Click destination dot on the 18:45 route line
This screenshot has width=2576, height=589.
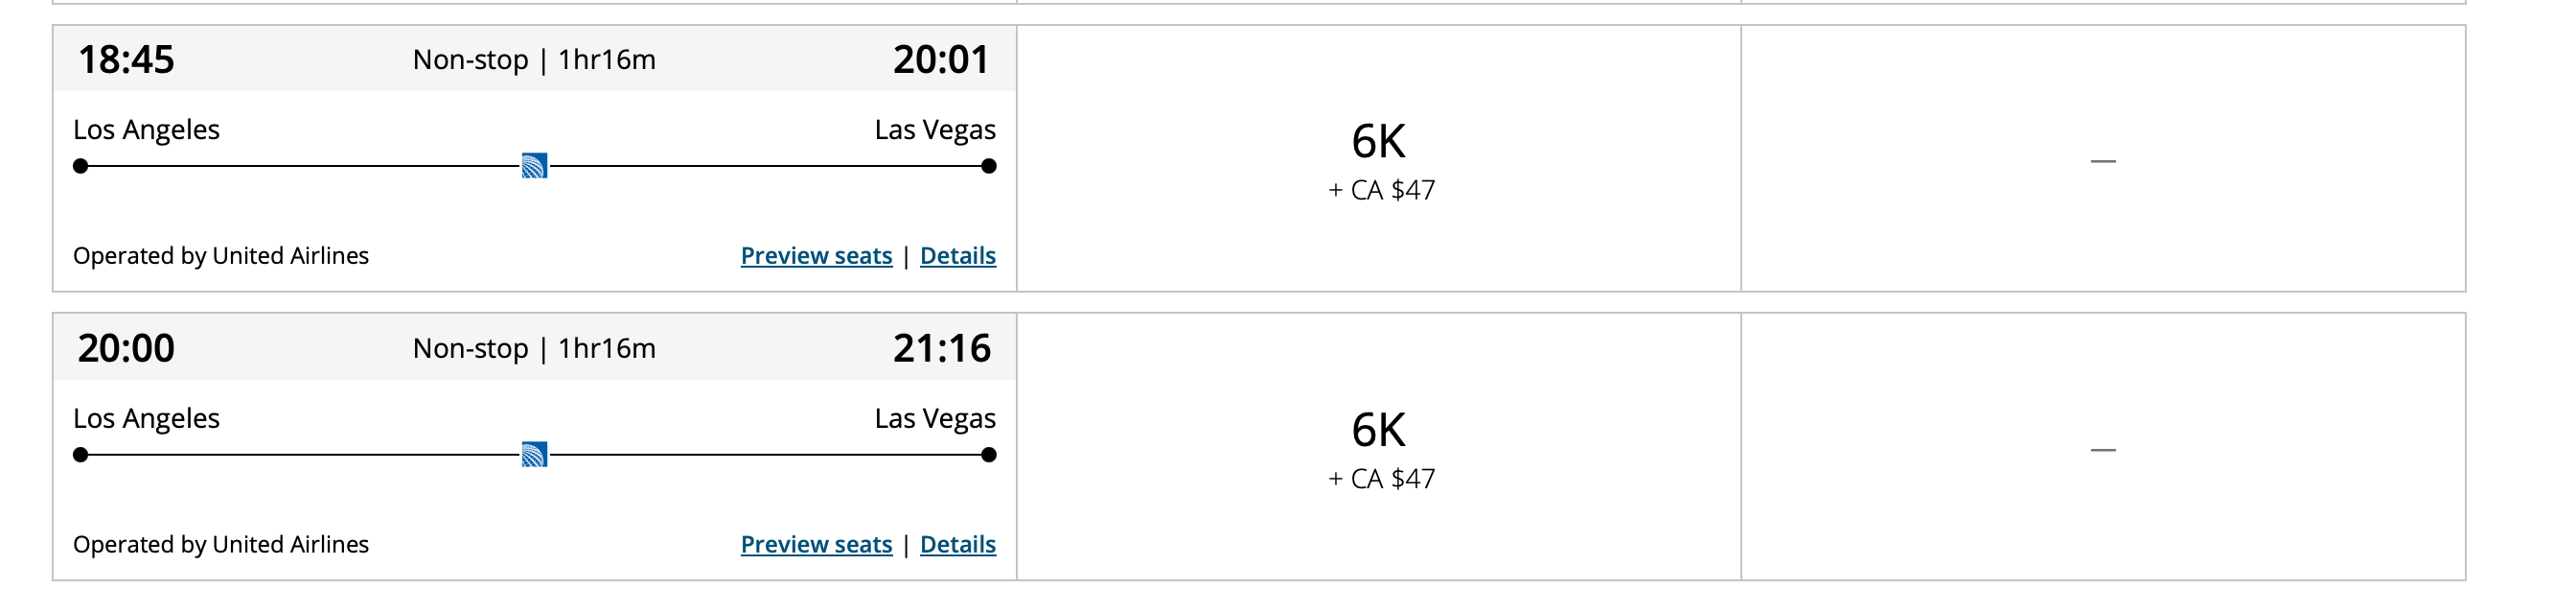point(988,166)
